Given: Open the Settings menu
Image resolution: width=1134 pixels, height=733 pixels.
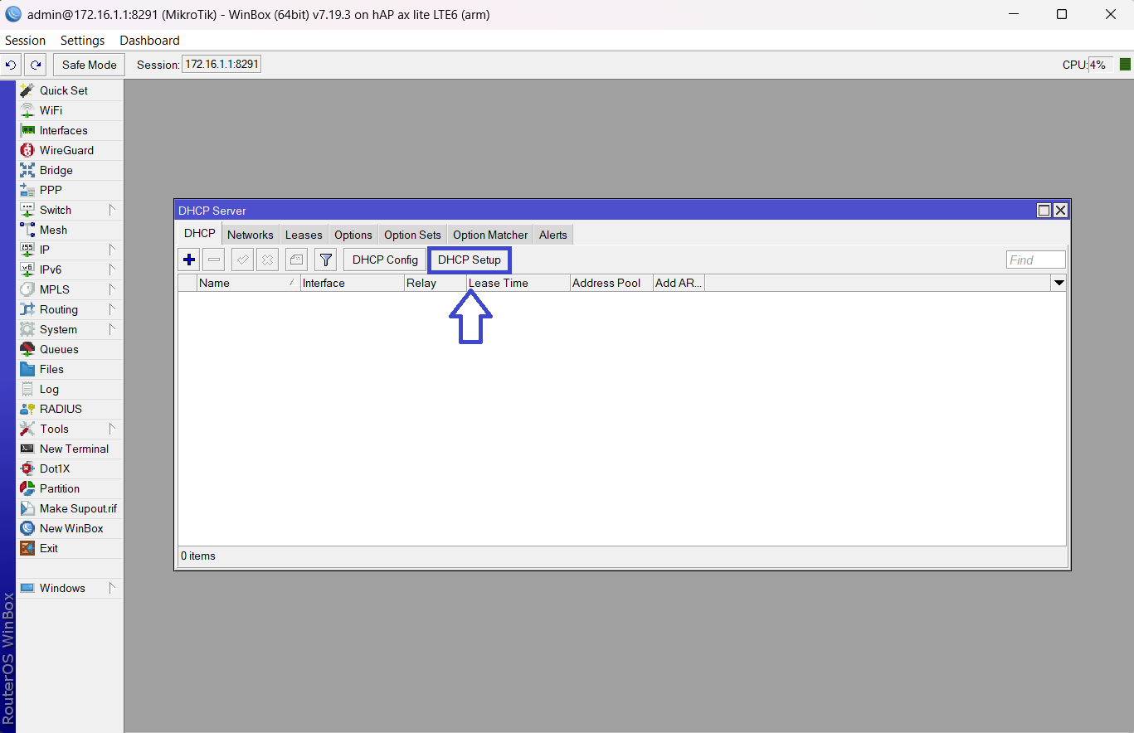Looking at the screenshot, I should (x=83, y=41).
